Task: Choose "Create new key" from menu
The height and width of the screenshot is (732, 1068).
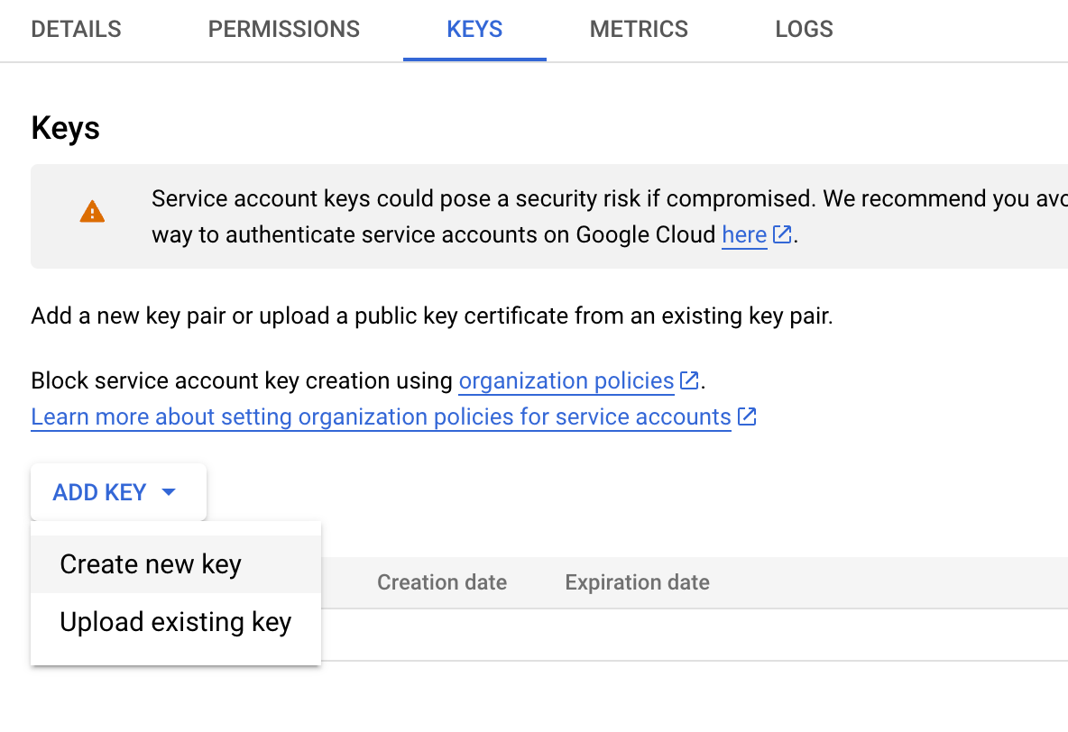Action: (151, 564)
